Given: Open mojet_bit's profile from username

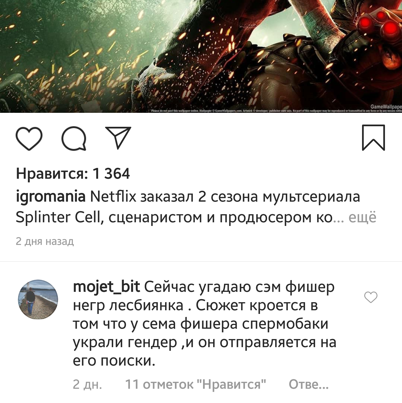Looking at the screenshot, I should click(x=106, y=287).
